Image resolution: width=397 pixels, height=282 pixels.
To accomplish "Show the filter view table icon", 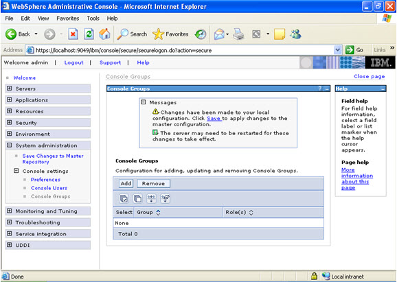I will pyautogui.click(x=151, y=198).
